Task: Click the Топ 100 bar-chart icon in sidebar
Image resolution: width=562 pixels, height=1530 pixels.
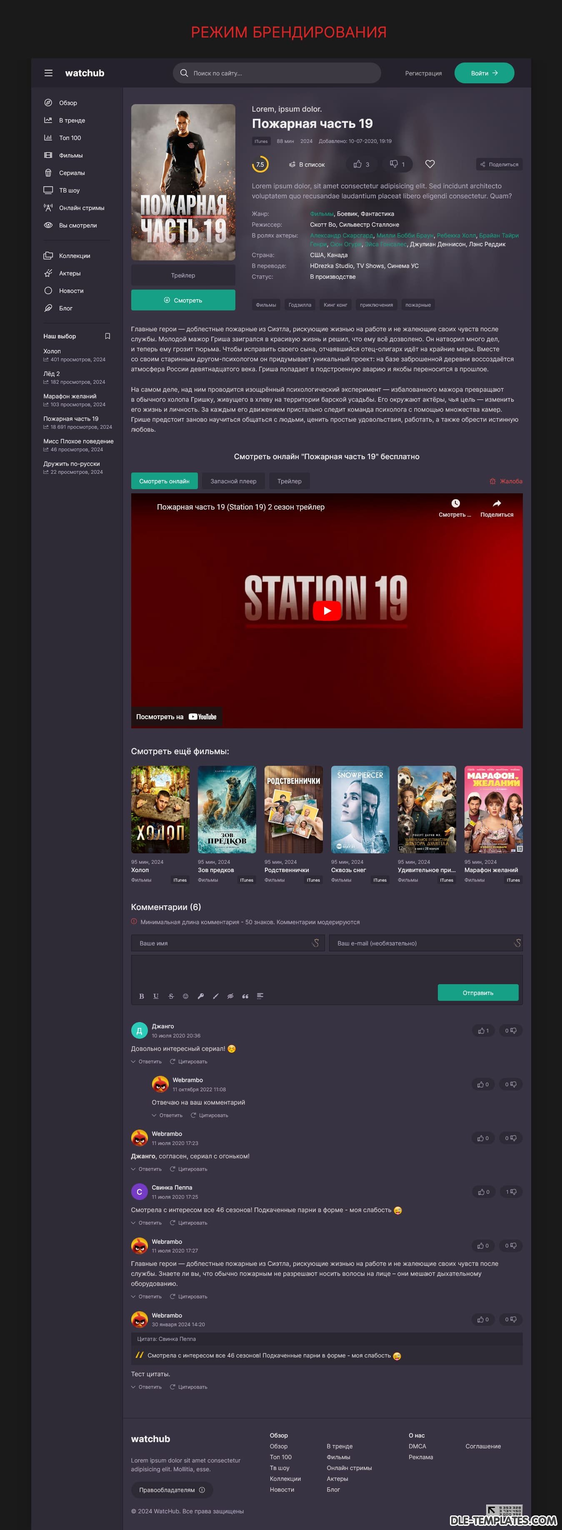Action: [x=48, y=138]
